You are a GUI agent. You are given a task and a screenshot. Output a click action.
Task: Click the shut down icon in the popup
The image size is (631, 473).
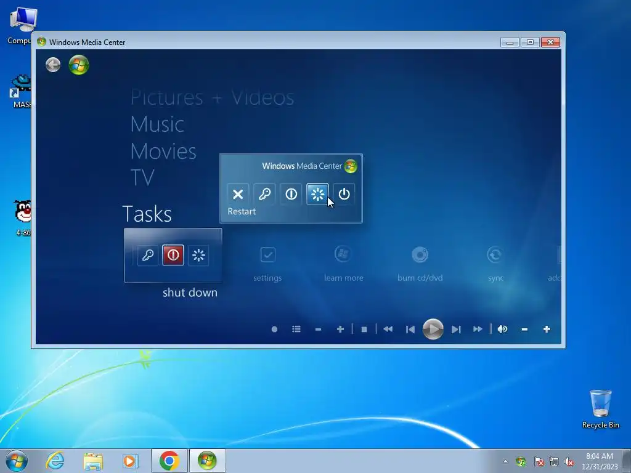coord(291,194)
